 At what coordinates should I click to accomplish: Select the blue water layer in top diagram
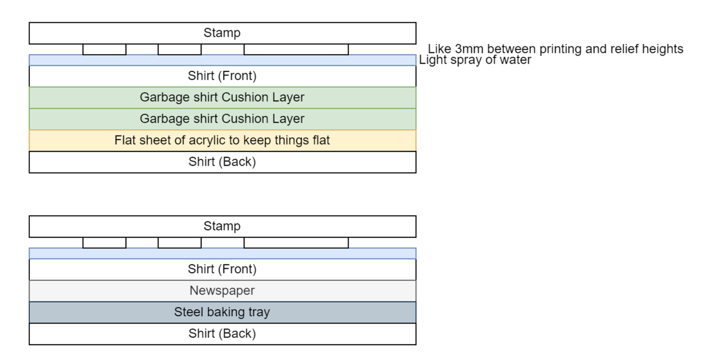click(222, 60)
